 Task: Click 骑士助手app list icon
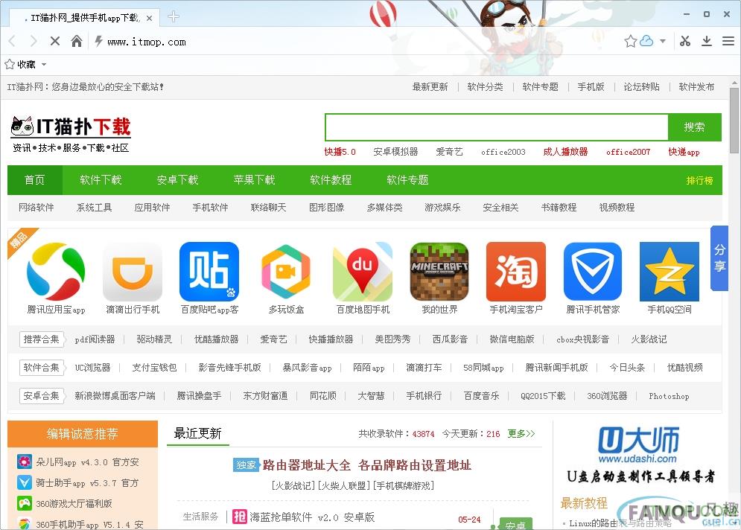[x=24, y=482]
